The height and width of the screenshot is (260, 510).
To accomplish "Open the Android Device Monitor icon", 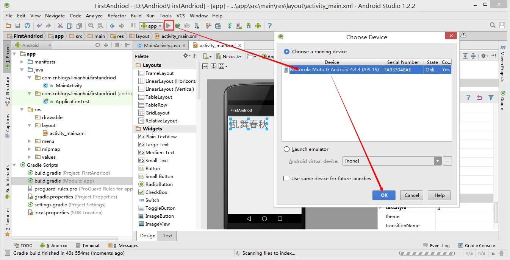I will click(x=258, y=26).
